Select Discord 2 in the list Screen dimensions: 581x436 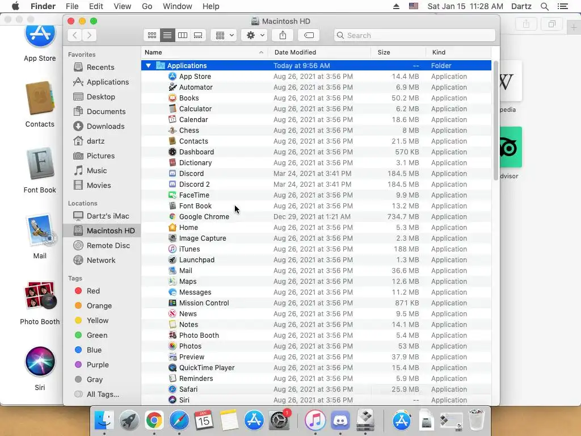click(x=317, y=185)
